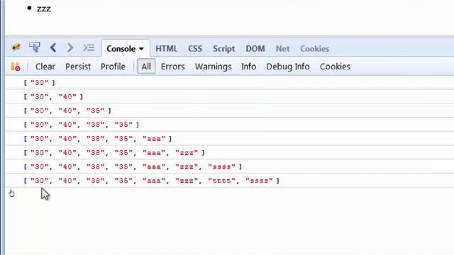Activate the element inspect pointer icon
The image size is (454, 255).
click(x=35, y=47)
